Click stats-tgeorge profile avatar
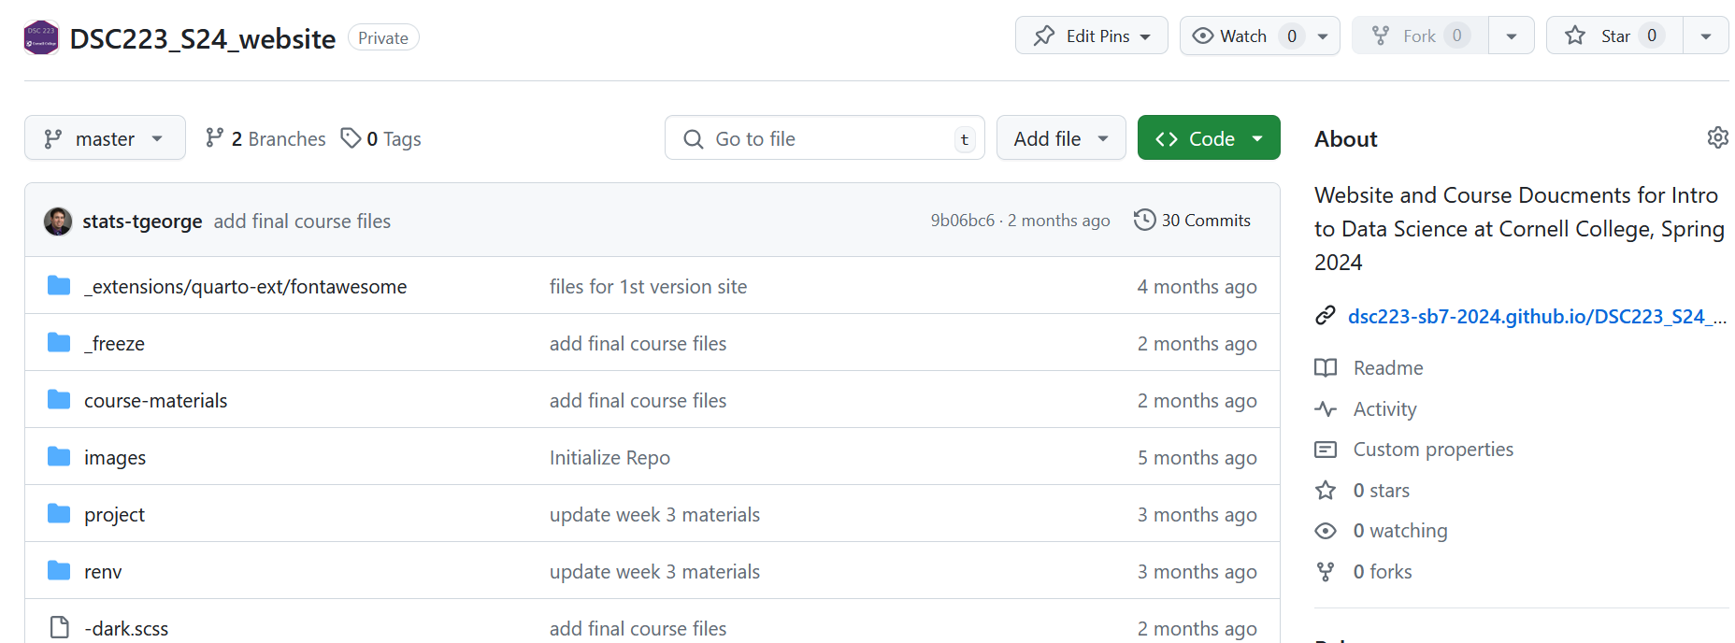Viewport: 1735px width, 643px height. click(58, 221)
